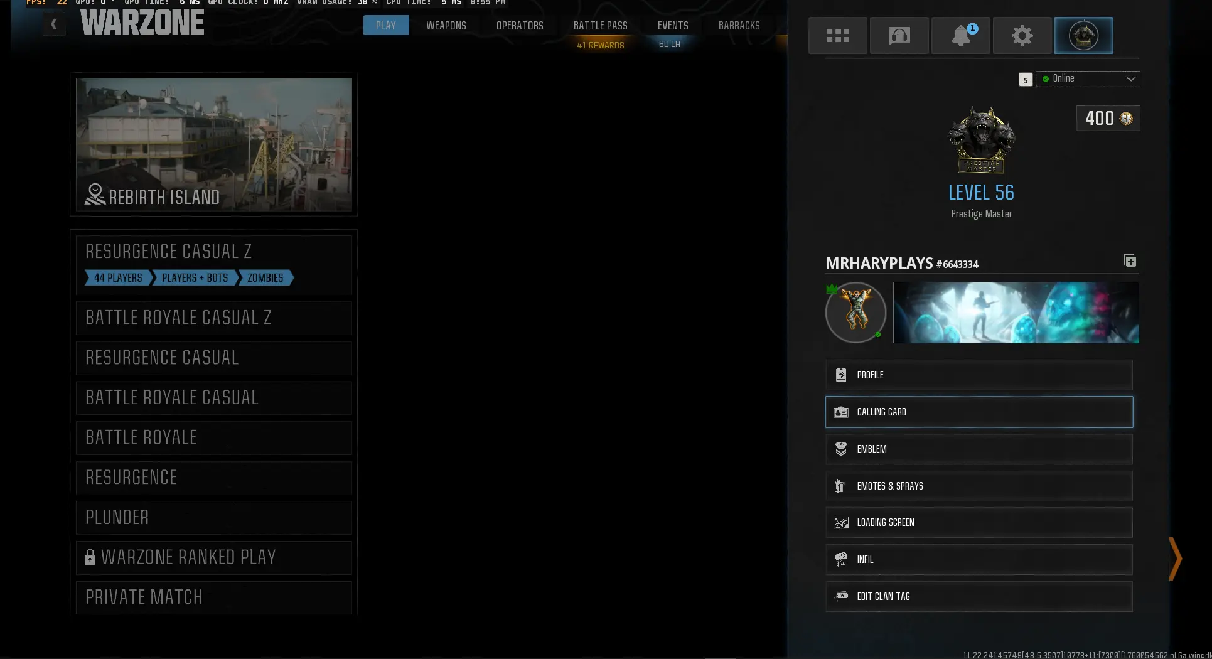Screen dimensions: 1212x659
Task: Select Resurgence Casual Z mode
Action: [x=213, y=252]
